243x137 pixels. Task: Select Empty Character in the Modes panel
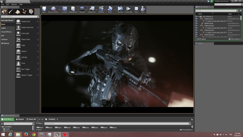27,27
